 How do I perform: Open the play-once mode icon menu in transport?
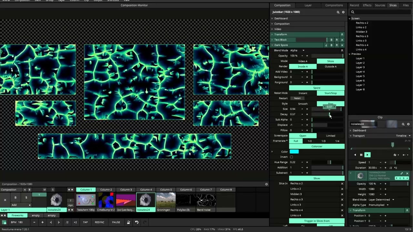click(405, 155)
